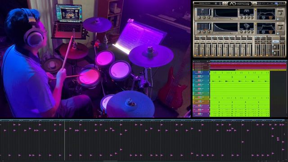Click lower knob below highlighted mixer button

(275, 53)
